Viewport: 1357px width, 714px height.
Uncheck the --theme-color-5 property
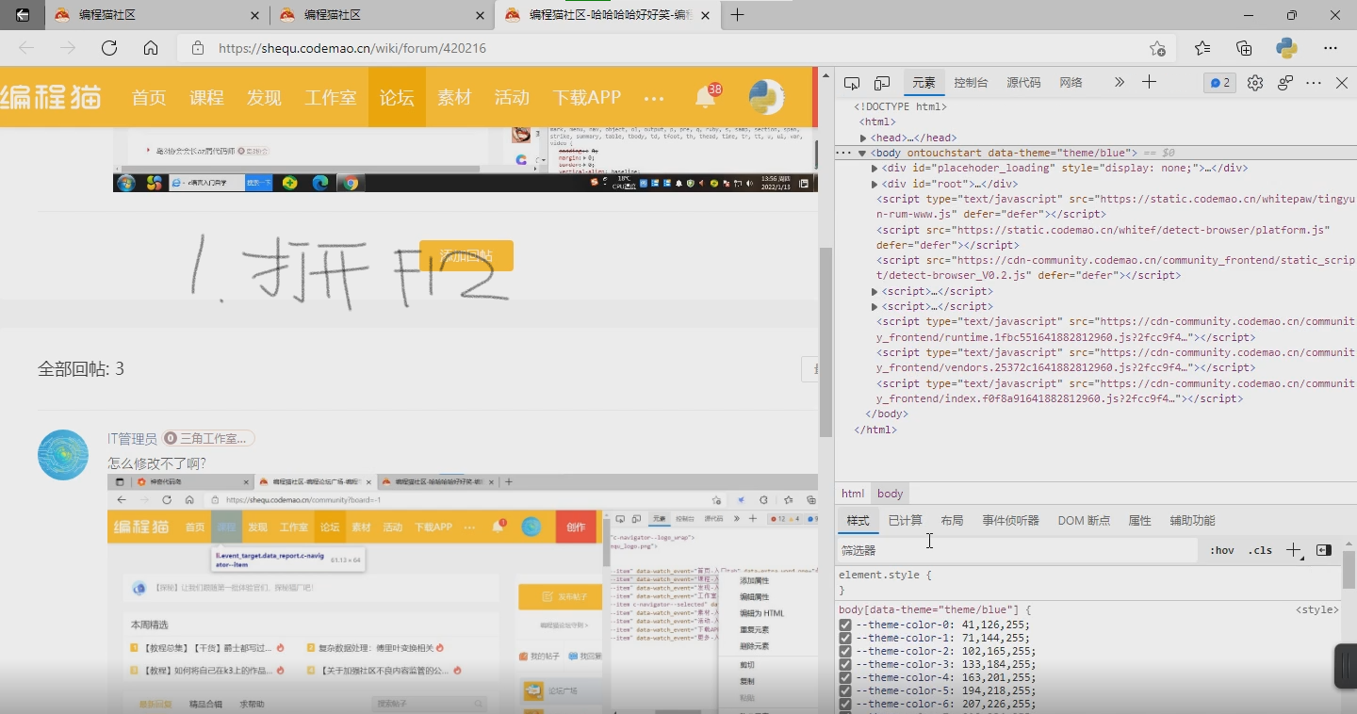click(845, 690)
